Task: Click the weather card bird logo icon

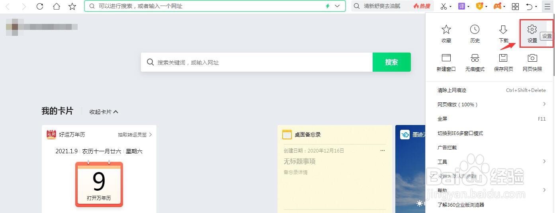Action: click(x=405, y=135)
